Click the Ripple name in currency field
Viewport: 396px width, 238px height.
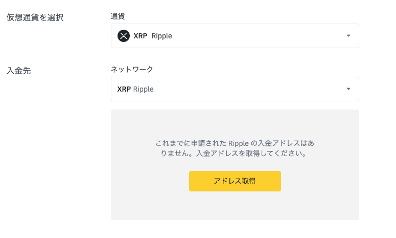(x=161, y=36)
